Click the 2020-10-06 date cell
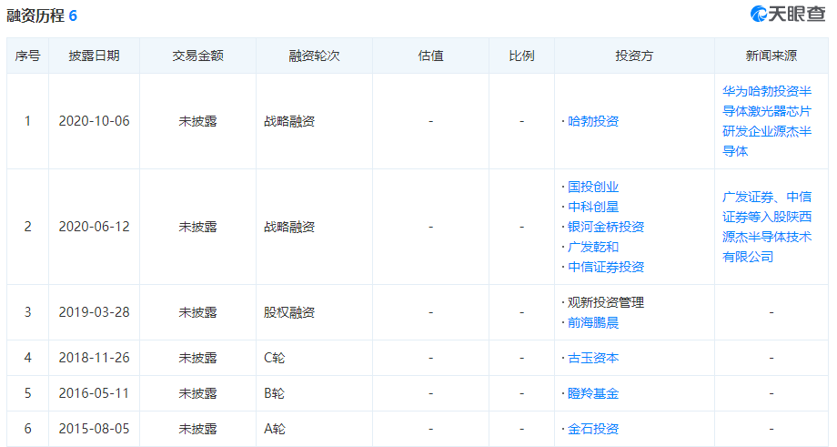837x447 pixels. [94, 121]
